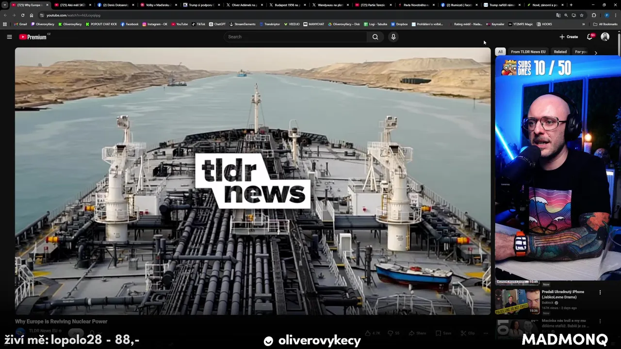This screenshot has height=349, width=621.
Task: Open a new Chrome tab
Action: click(x=571, y=5)
